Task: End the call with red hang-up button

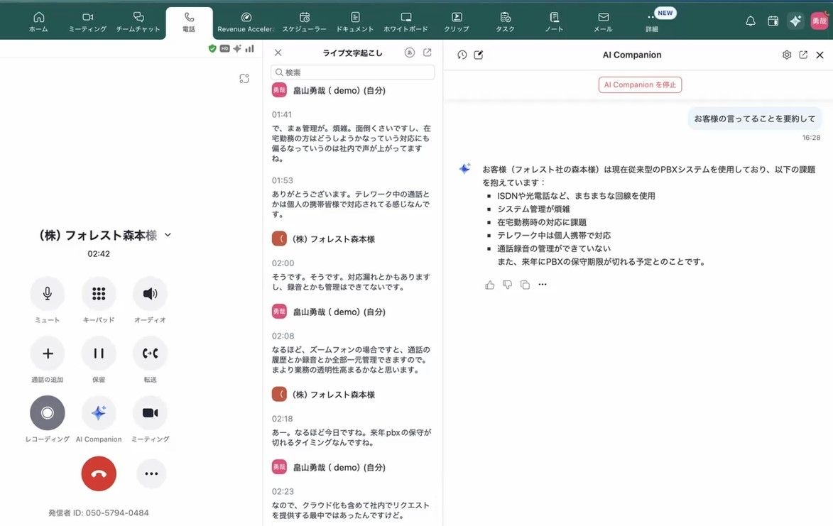Action: pyautogui.click(x=99, y=473)
